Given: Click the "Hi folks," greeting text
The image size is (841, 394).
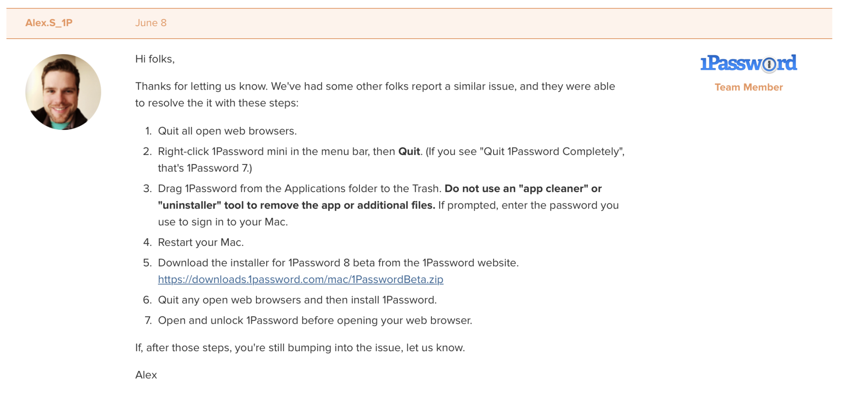Looking at the screenshot, I should click(x=155, y=59).
